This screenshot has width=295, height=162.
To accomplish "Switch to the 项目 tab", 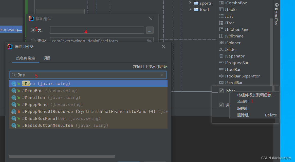I will (x=47, y=58).
